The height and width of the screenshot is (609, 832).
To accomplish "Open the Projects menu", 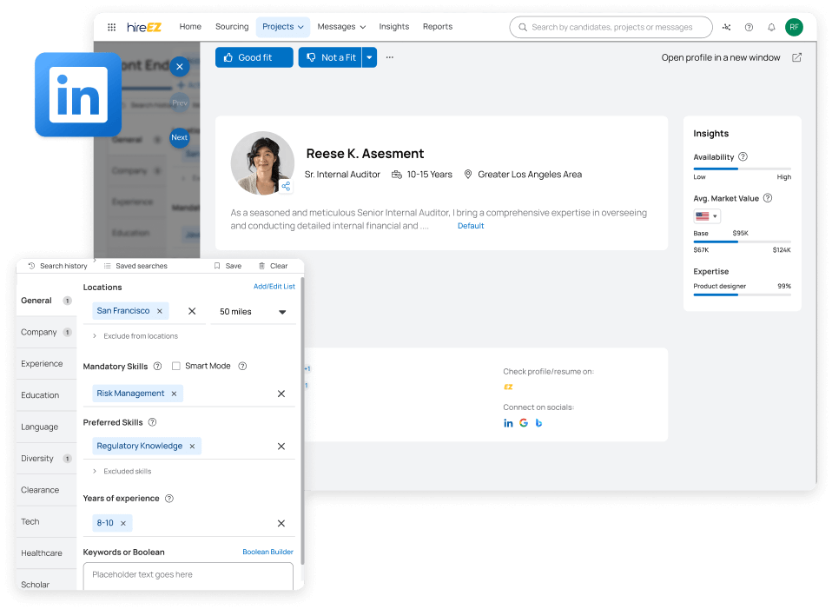I will (x=283, y=27).
